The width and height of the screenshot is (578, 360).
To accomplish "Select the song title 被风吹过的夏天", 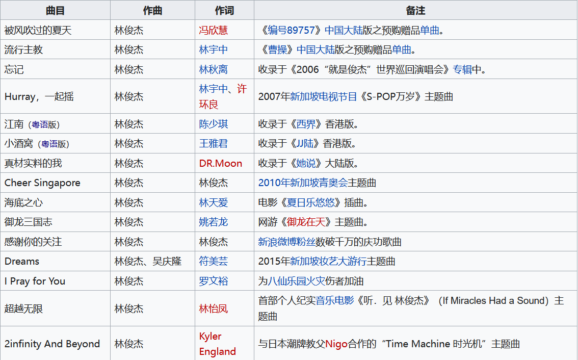I will (38, 30).
